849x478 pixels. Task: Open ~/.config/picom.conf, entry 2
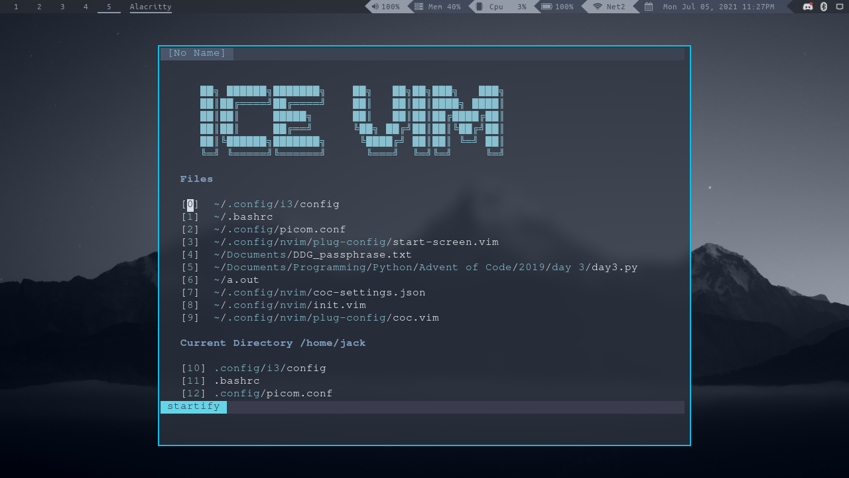coord(280,230)
